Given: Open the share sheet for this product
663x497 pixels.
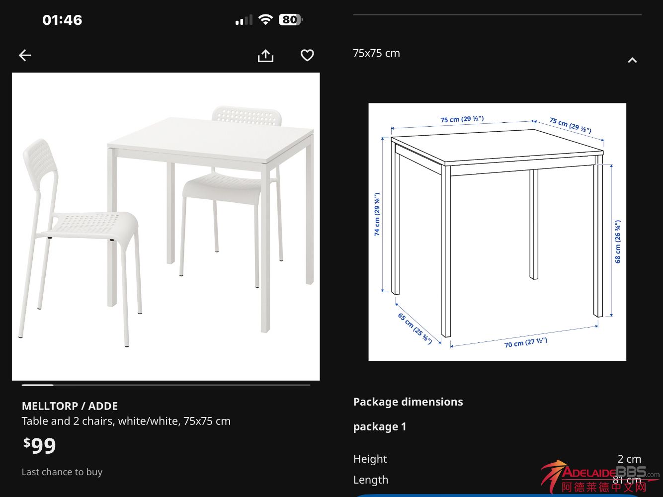Looking at the screenshot, I should click(x=265, y=56).
